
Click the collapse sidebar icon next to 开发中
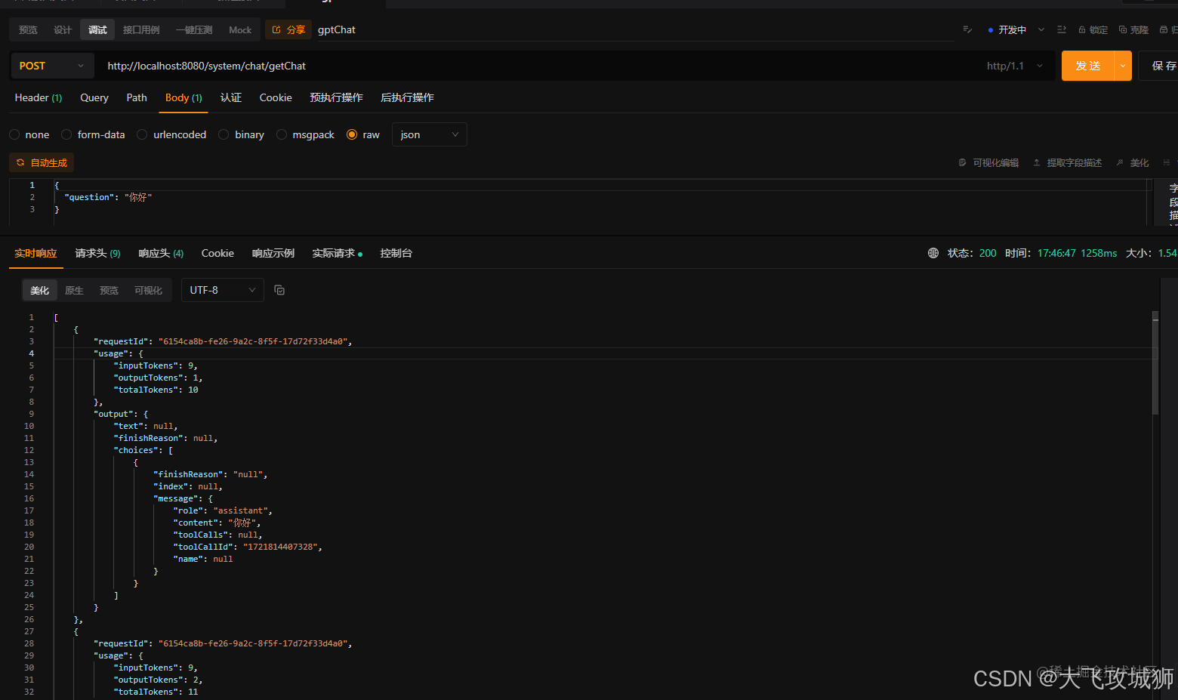[1062, 29]
